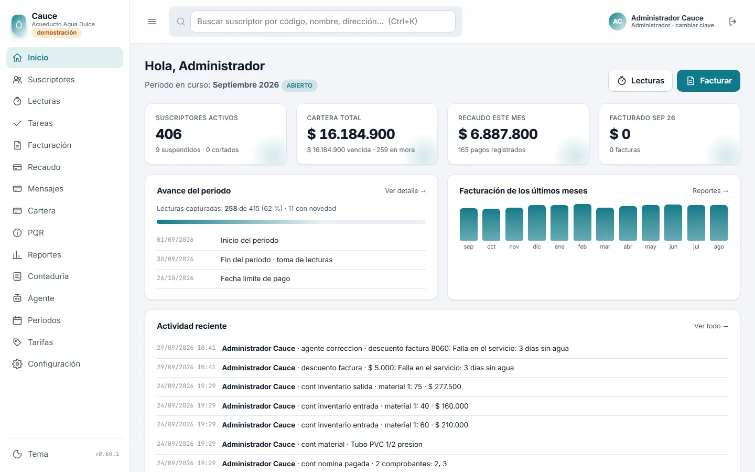Click the "Fecha límite de pago" row
Viewport: 755px width, 472px height.
click(291, 279)
